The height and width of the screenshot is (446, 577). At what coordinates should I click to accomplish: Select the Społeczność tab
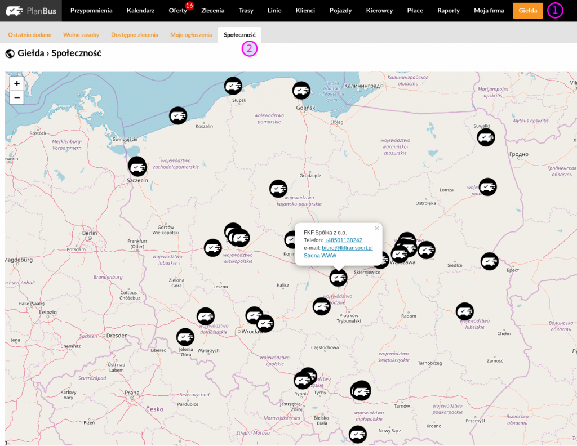click(239, 35)
